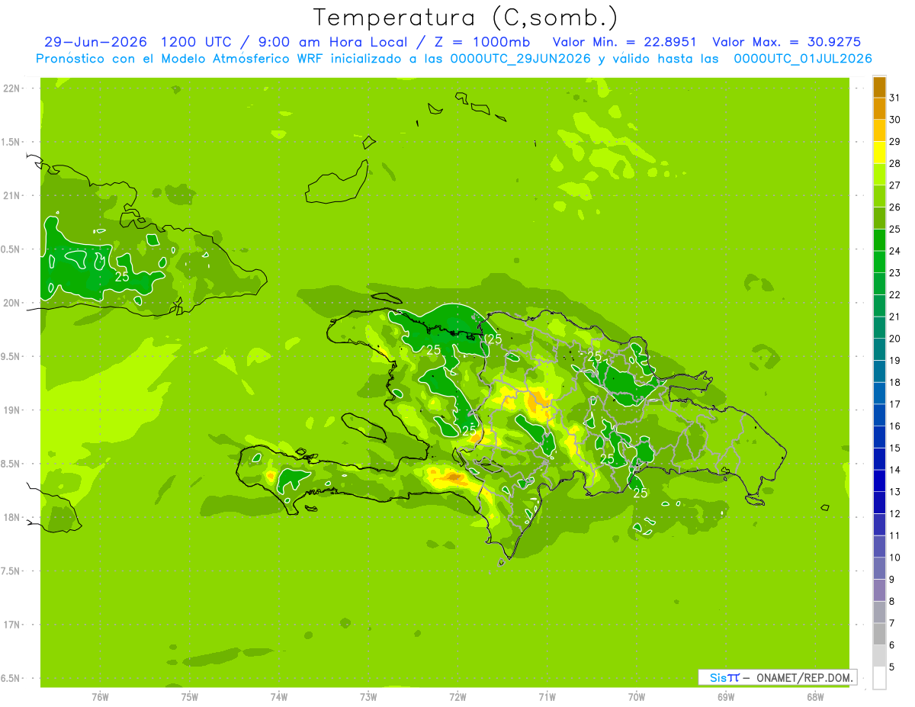
Task: Click the '25' contour label over eastern Cuba
Action: pyautogui.click(x=122, y=277)
